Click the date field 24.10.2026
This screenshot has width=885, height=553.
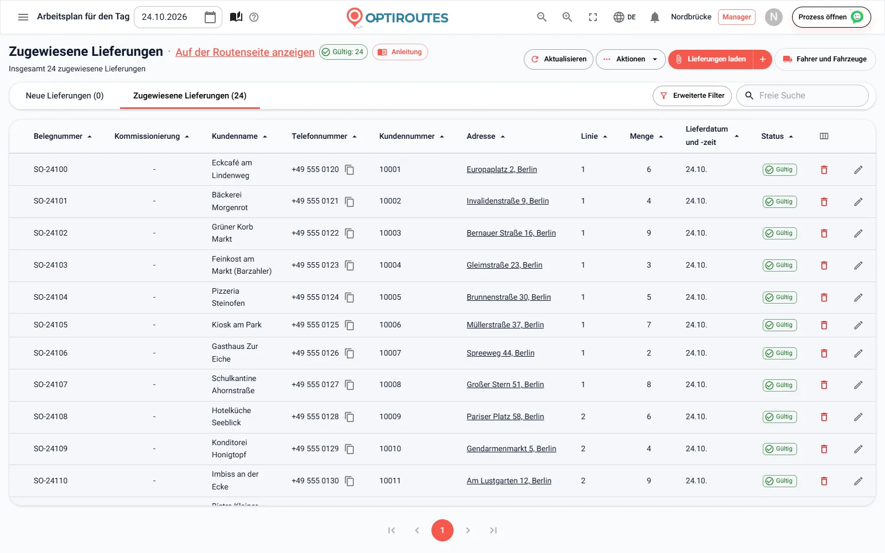click(x=178, y=17)
